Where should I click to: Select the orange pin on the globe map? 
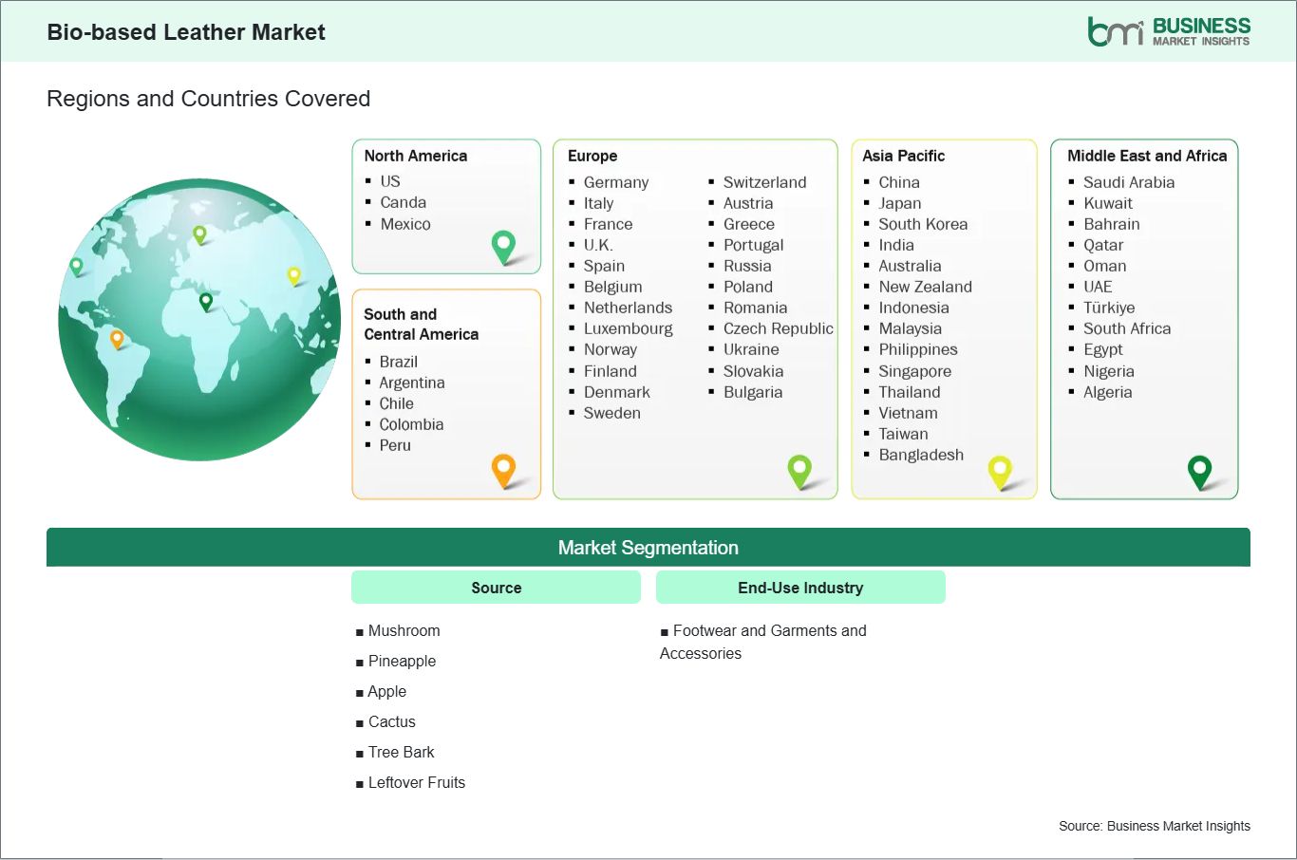(118, 337)
